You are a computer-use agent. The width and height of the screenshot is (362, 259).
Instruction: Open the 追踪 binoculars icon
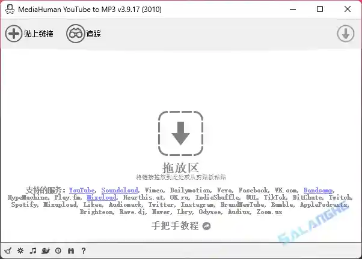(x=76, y=34)
